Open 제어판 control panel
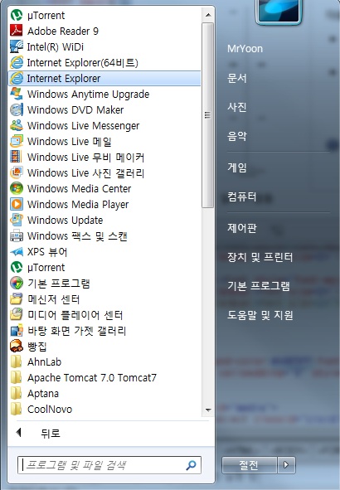The height and width of the screenshot is (490, 340). click(x=242, y=228)
